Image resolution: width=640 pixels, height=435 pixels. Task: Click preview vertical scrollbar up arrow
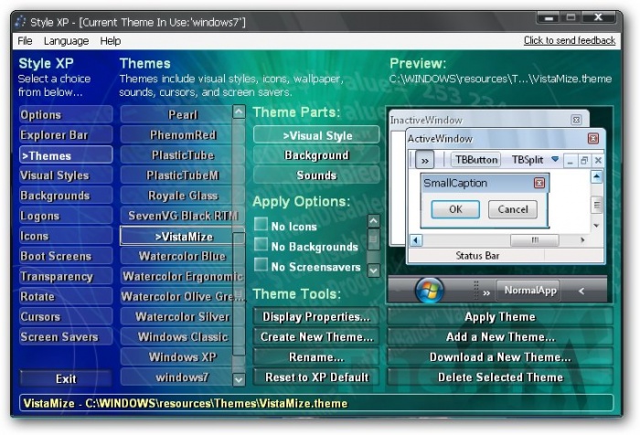pos(596,176)
